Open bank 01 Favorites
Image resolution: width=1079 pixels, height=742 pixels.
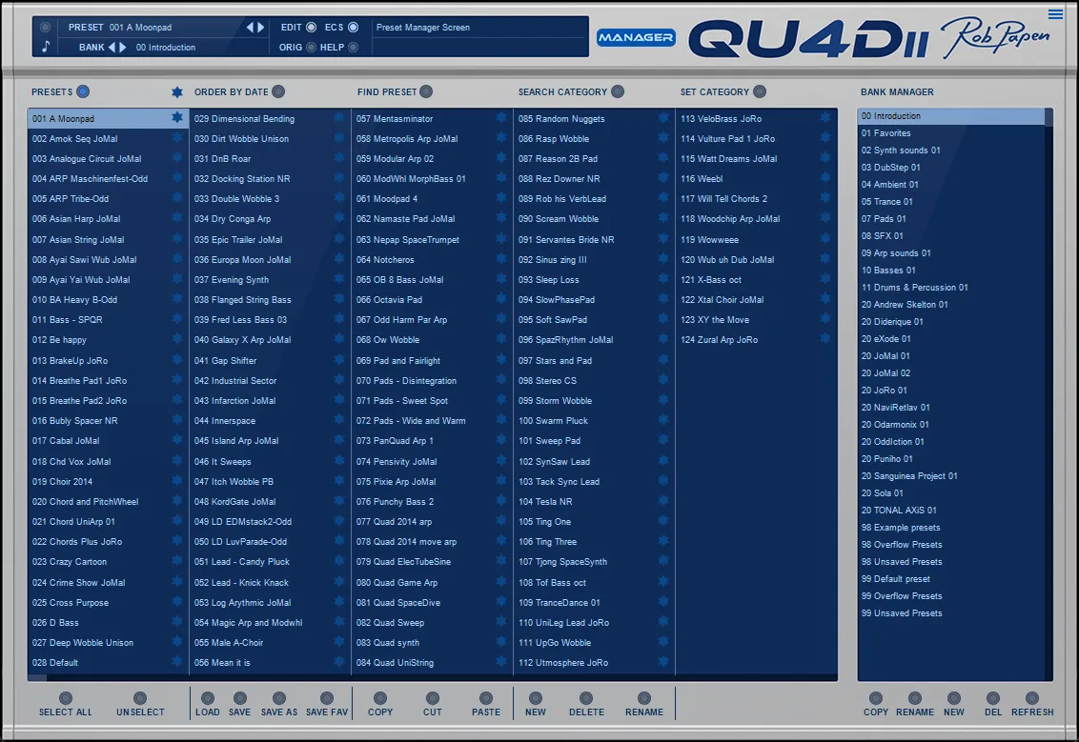(950, 133)
